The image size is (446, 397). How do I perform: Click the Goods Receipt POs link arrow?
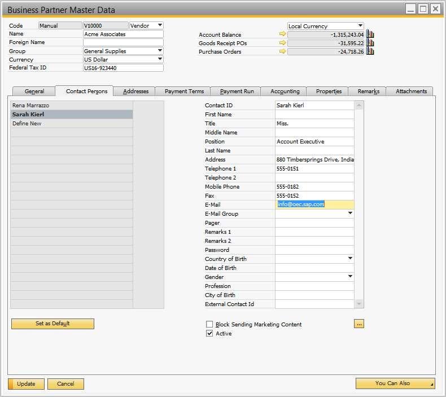[x=283, y=43]
